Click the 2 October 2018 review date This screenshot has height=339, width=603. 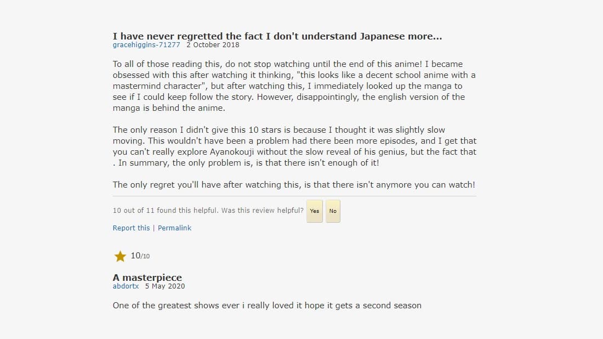pyautogui.click(x=213, y=44)
